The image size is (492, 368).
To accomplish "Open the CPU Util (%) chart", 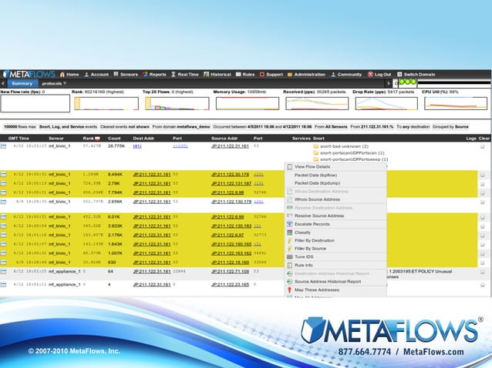I will point(456,103).
